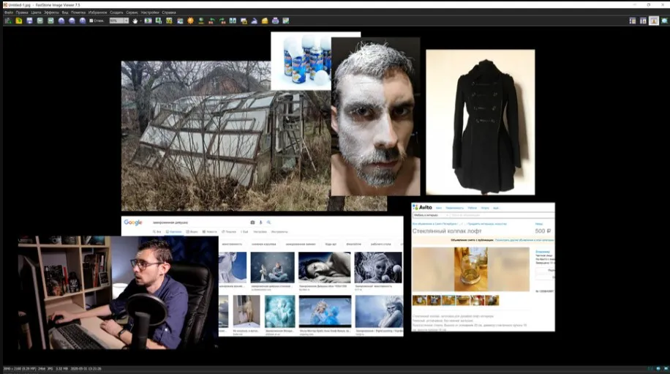Screen dimensions: 670x374
Task: Select the thumbnail browser layout icon
Action: tap(633, 20)
